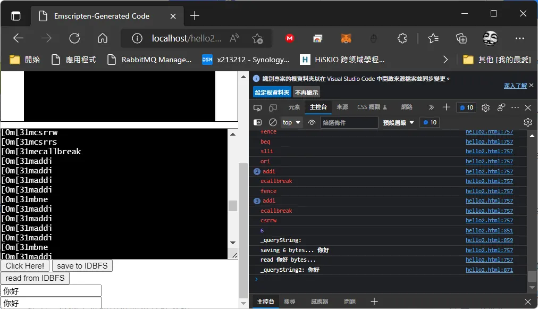Click the terminal textarea scrollbar thumb
Screen dimensions: 538x309
point(233,206)
